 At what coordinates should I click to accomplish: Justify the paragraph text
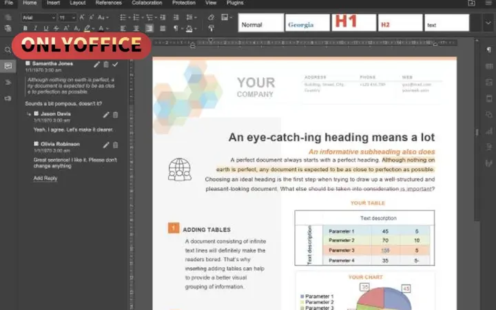coord(163,28)
